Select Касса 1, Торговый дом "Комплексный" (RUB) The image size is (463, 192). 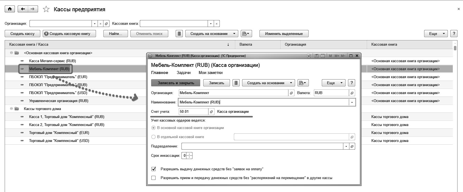point(67,117)
